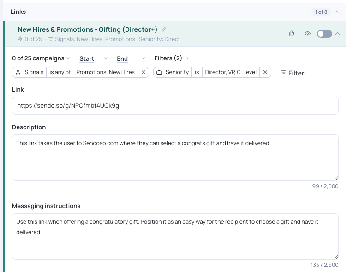Click the Seniority filter field name
Viewport: 347px width, 272px height.
(x=173, y=72)
